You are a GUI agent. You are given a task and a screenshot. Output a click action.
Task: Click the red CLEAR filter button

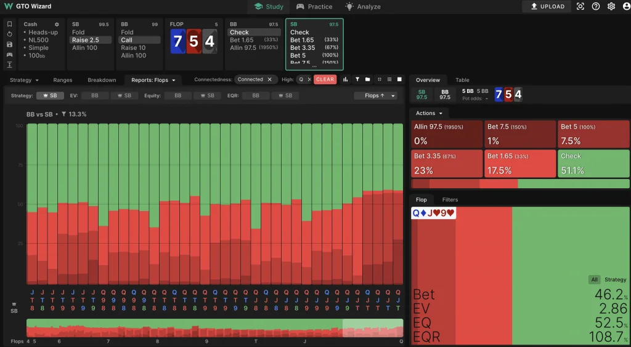325,79
